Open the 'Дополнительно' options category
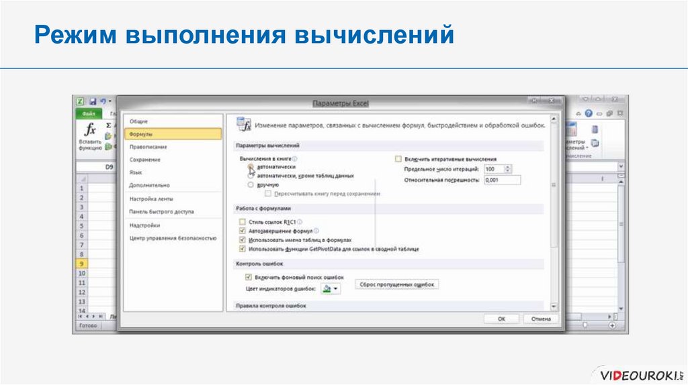Screen dimensions: 688x385 [173, 185]
